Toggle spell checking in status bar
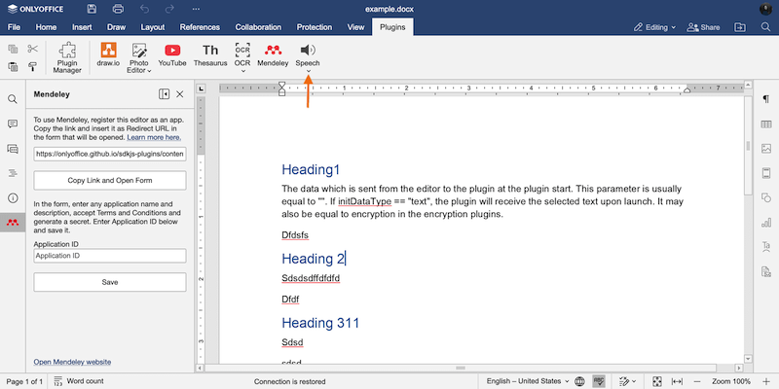Image resolution: width=779 pixels, height=389 pixels. tap(601, 381)
